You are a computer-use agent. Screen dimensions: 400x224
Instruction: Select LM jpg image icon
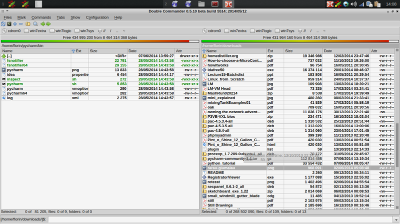click(204, 84)
